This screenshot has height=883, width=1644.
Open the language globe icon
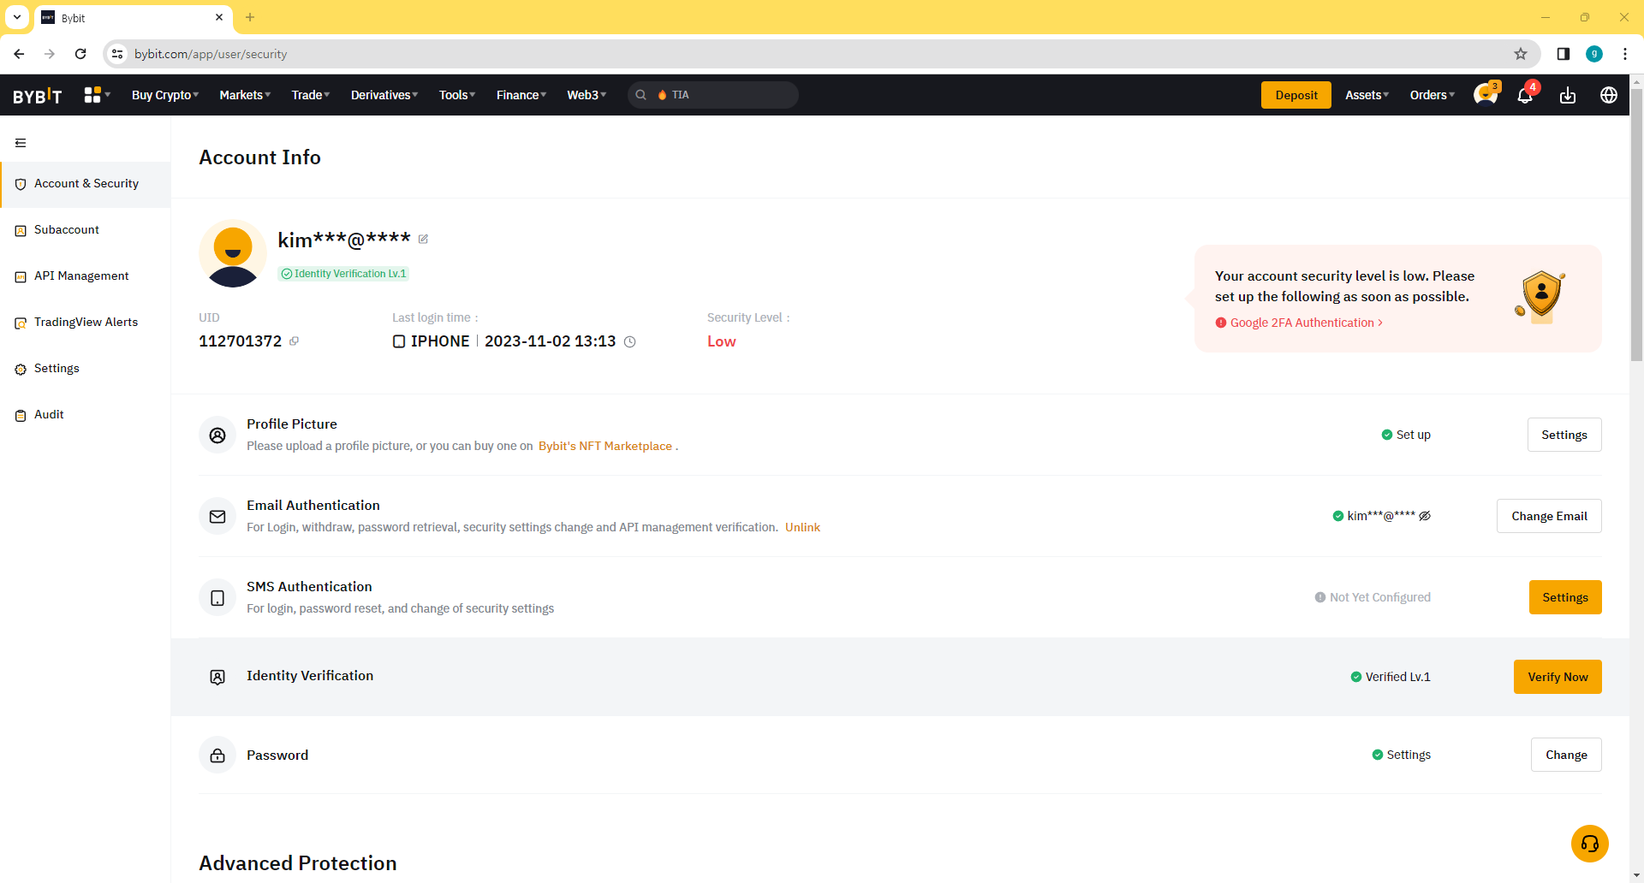coord(1609,95)
